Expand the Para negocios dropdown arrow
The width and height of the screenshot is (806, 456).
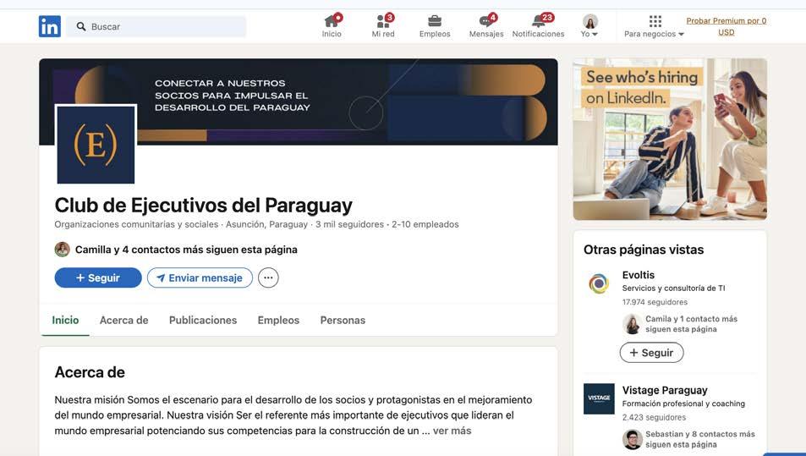681,35
